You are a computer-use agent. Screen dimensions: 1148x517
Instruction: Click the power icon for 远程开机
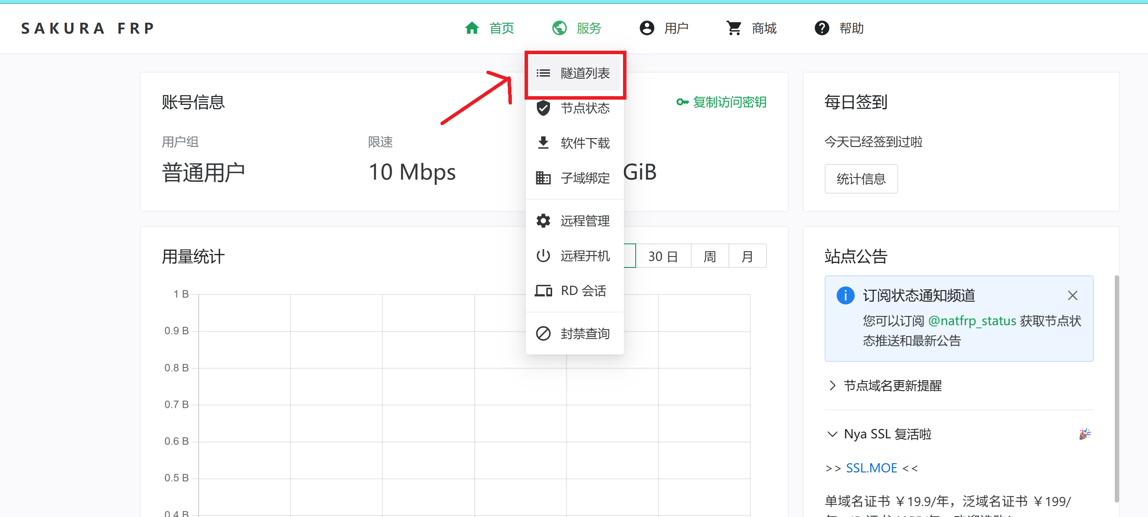pyautogui.click(x=543, y=256)
